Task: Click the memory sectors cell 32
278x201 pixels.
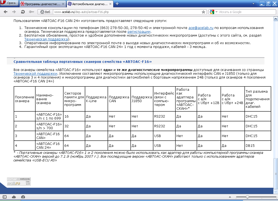Action: (74, 126)
